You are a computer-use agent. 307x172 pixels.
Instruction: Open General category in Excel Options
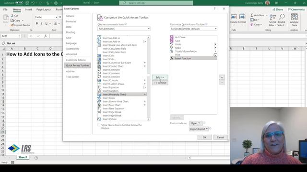(70, 16)
